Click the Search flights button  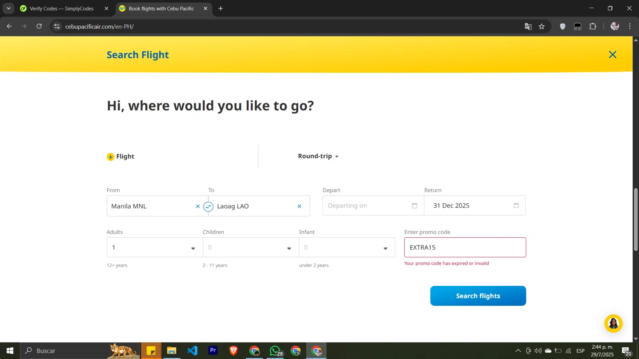[478, 296]
